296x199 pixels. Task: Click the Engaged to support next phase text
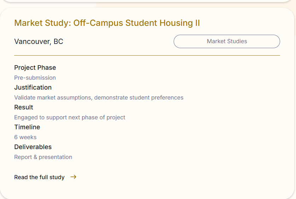70,117
